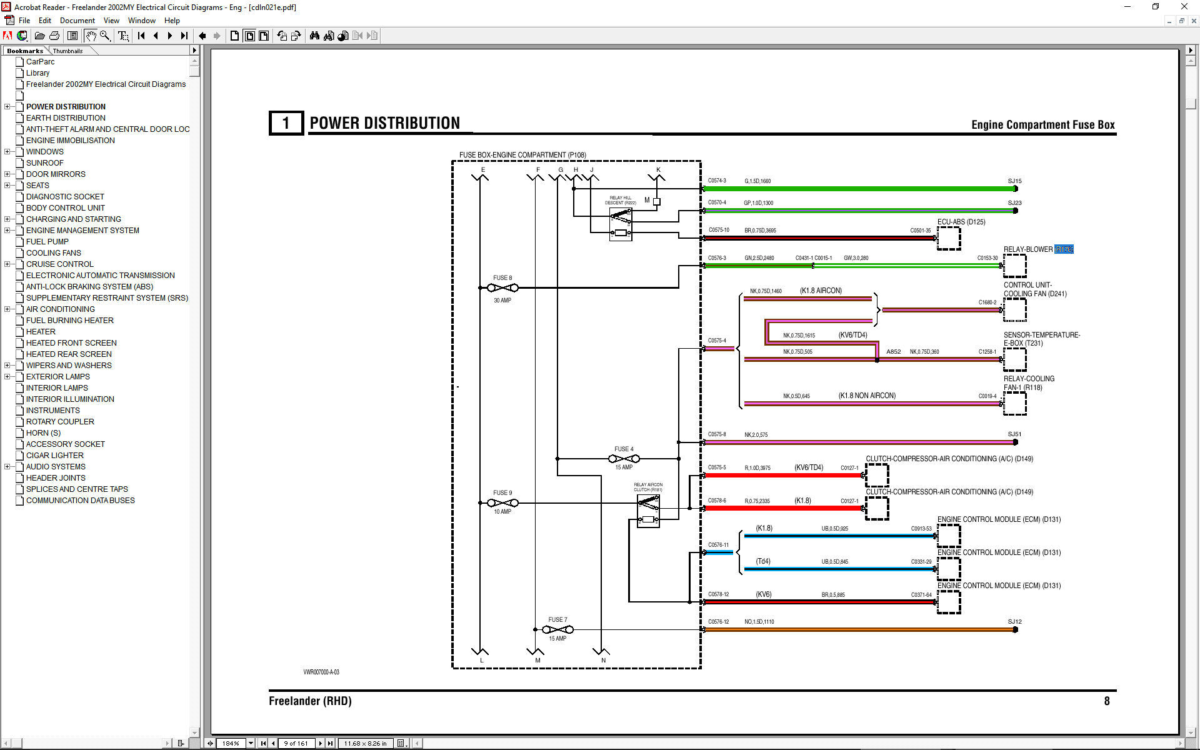Go to Last Page using toolbar icon
This screenshot has width=1200, height=750.
(184, 36)
